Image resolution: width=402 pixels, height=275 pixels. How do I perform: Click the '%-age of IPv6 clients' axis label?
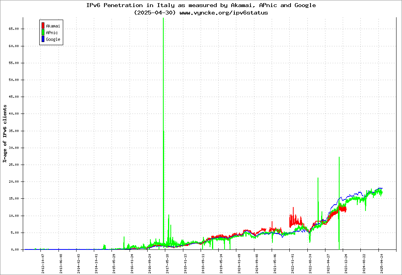5,134
